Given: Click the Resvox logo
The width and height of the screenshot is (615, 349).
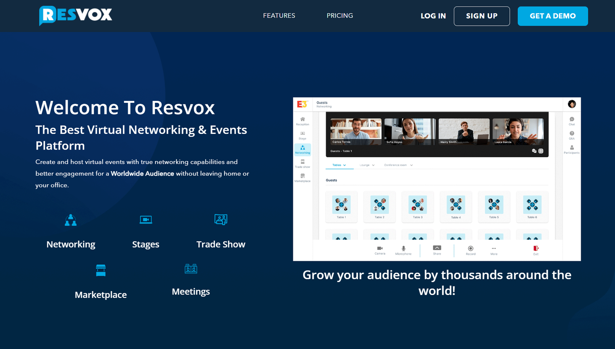Looking at the screenshot, I should point(76,15).
